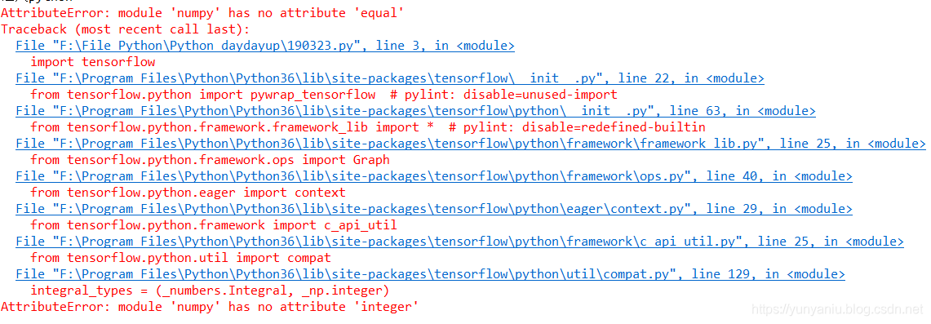
Task: Click the 'Traceback (most recent call last)' line
Action: [x=126, y=29]
